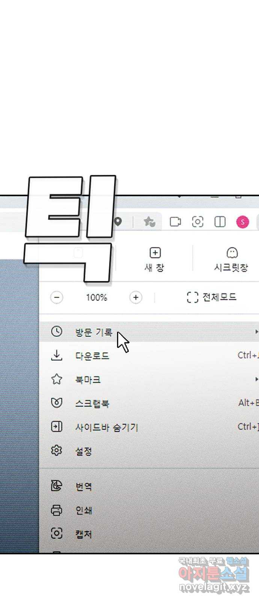Screen dimensions: 259x602
Task: Click the bookmark star icon in toolbar
Action: [x=149, y=222]
